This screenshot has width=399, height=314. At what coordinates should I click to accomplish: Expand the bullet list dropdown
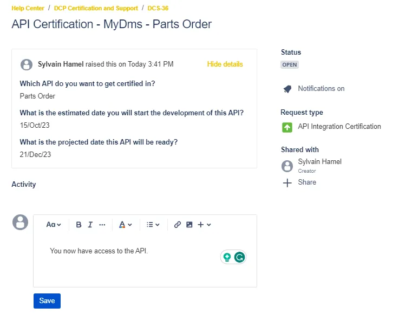pos(153,225)
